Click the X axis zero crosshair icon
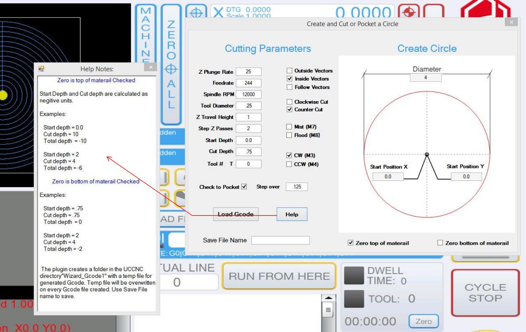Image resolution: width=526 pixels, height=332 pixels. coord(196,12)
